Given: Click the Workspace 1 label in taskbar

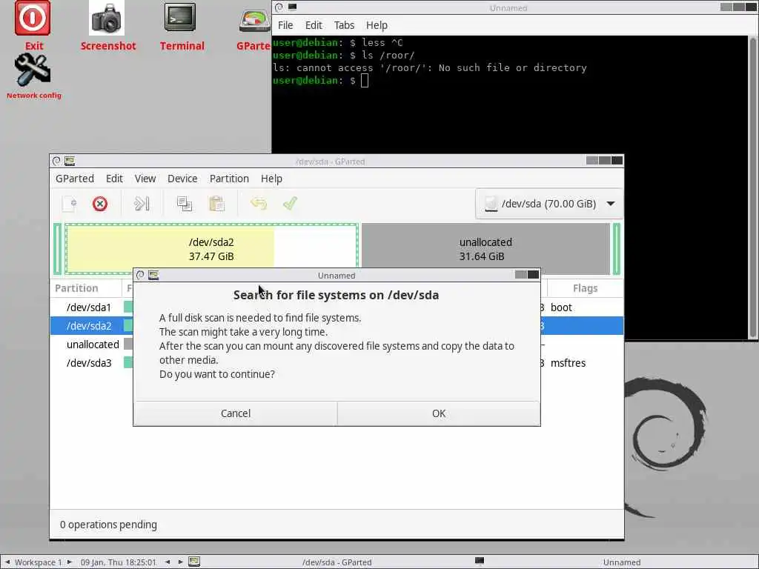Looking at the screenshot, I should pos(39,562).
